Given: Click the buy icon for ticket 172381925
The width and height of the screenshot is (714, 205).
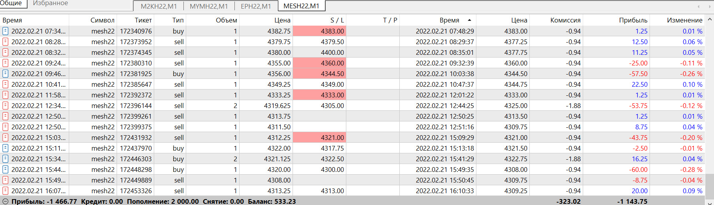Looking at the screenshot, I should coord(6,74).
